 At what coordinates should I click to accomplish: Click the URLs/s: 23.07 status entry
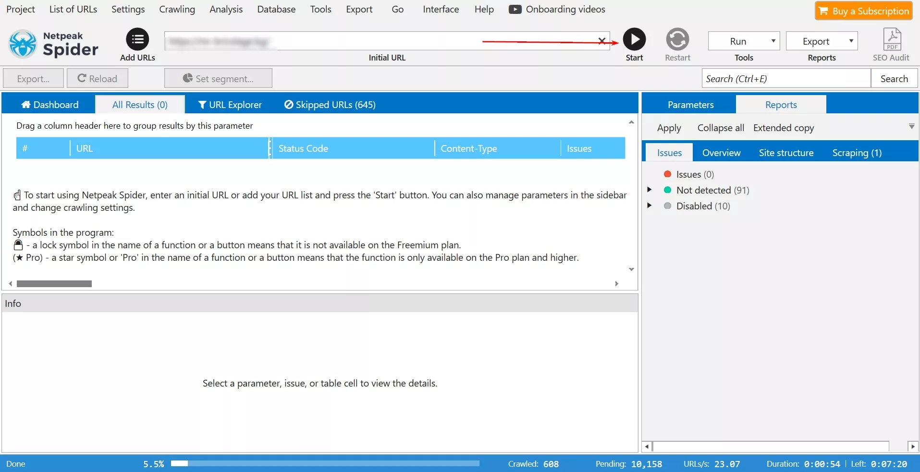pos(711,464)
